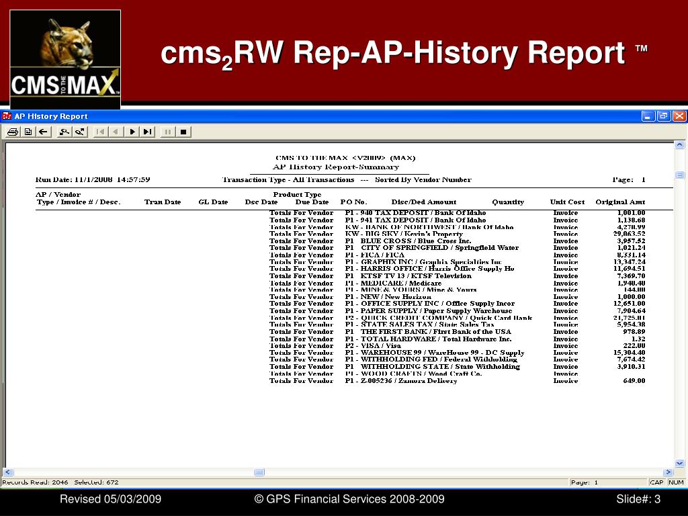Click vertical scrollbar thumb
688x516 pixels.
point(680,175)
